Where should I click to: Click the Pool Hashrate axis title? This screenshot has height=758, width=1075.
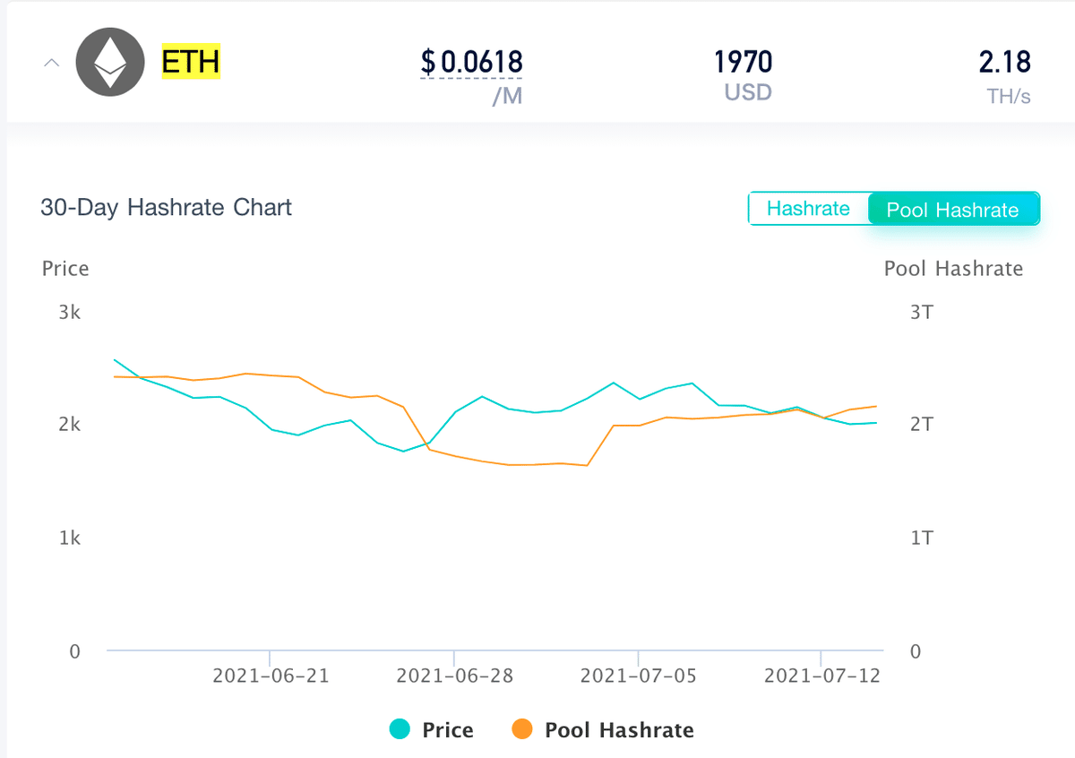pos(953,269)
